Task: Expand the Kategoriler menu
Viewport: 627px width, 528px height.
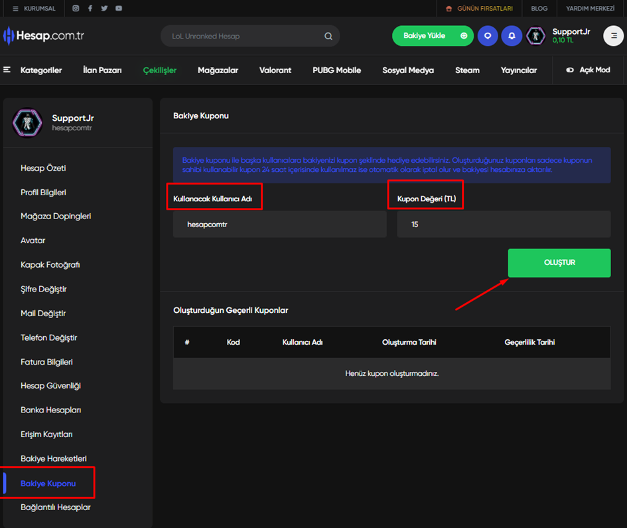Action: [x=33, y=70]
